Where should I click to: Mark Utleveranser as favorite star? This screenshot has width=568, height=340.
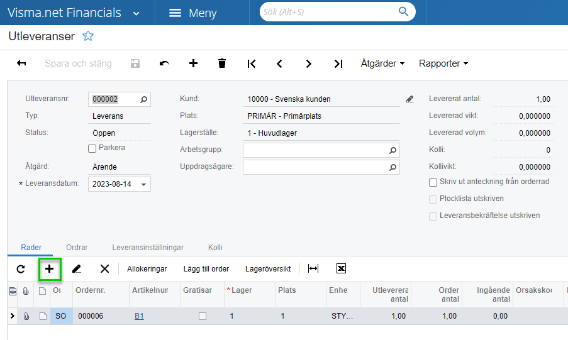pos(88,36)
